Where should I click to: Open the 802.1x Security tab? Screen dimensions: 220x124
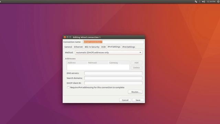92,47
